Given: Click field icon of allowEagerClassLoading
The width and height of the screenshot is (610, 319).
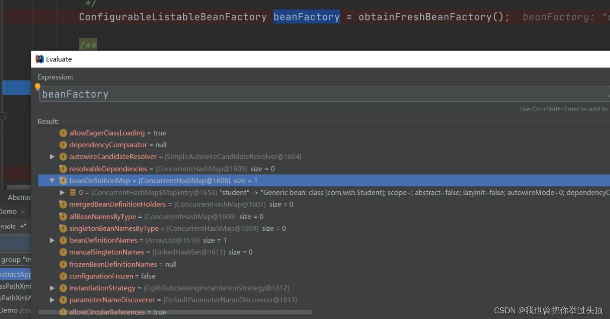Looking at the screenshot, I should pyautogui.click(x=63, y=133).
